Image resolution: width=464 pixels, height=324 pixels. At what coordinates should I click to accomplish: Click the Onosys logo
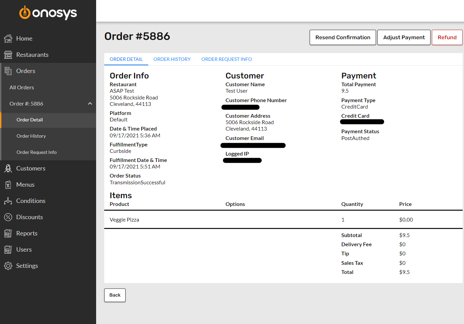[48, 13]
